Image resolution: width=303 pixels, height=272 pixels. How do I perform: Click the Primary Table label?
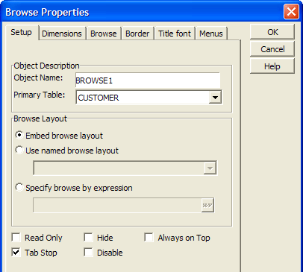(x=40, y=95)
